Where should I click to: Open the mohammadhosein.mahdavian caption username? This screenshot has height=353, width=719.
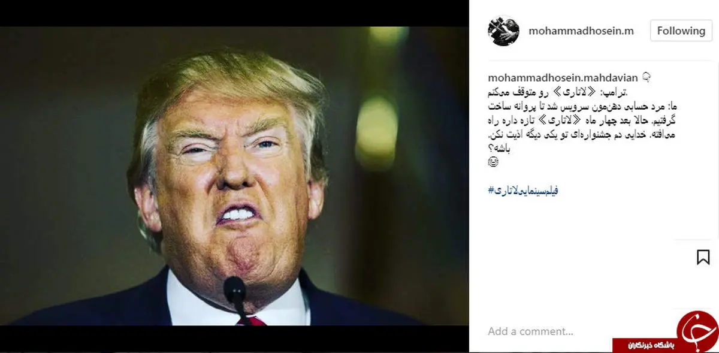[x=563, y=77]
